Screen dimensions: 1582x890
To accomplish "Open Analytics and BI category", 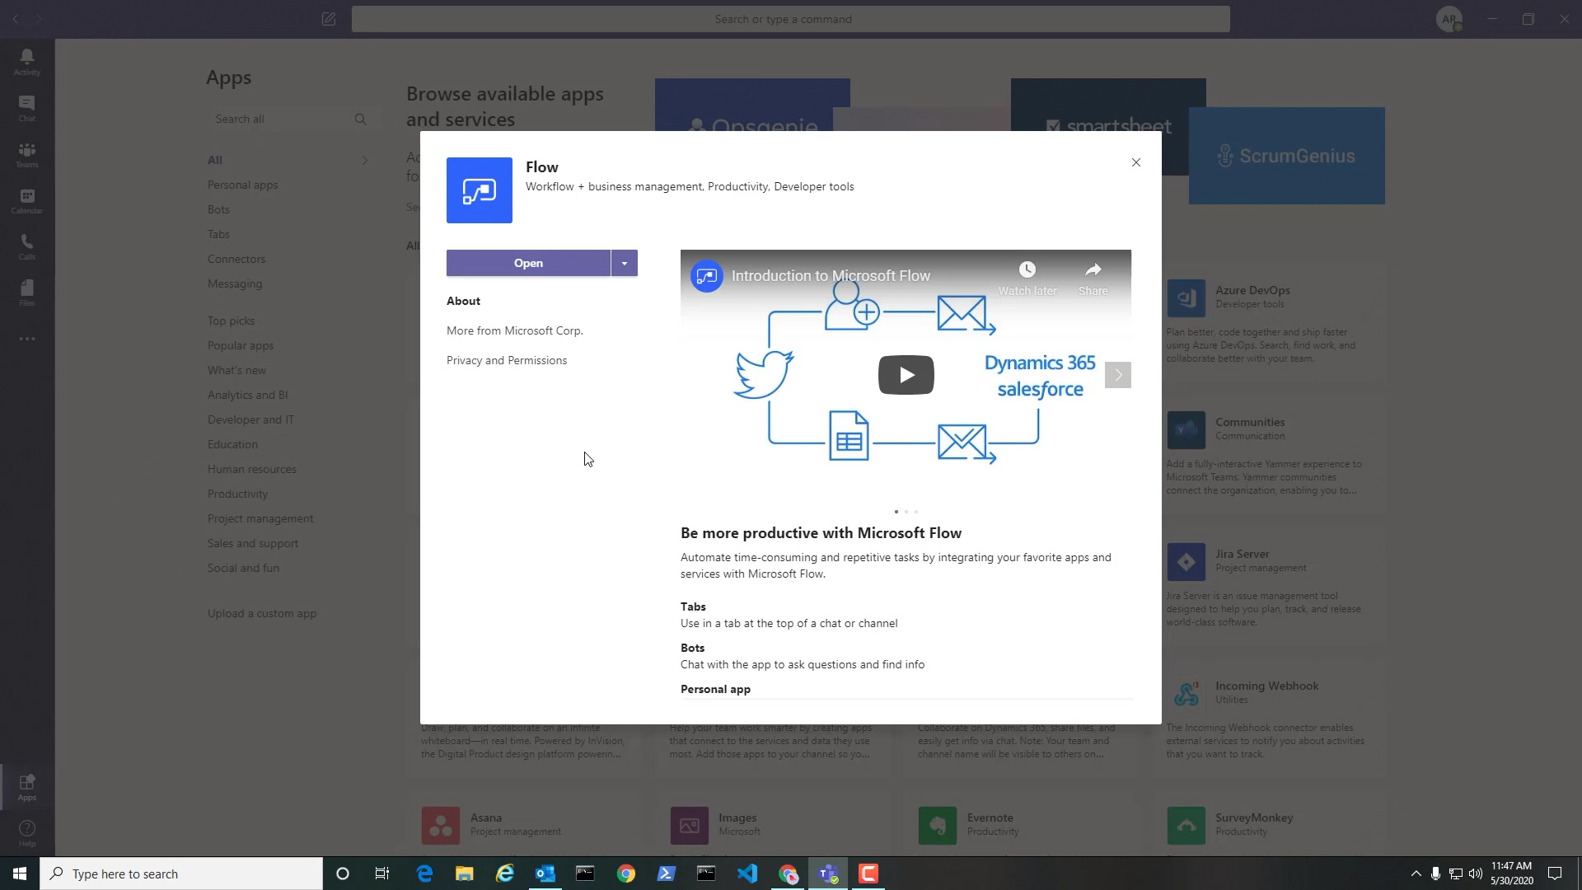I will (x=247, y=395).
